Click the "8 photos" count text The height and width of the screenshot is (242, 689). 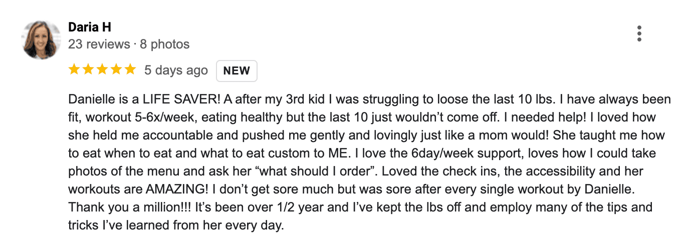(x=165, y=44)
